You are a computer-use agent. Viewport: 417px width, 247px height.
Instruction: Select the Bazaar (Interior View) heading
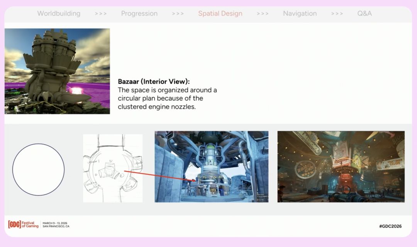(154, 82)
